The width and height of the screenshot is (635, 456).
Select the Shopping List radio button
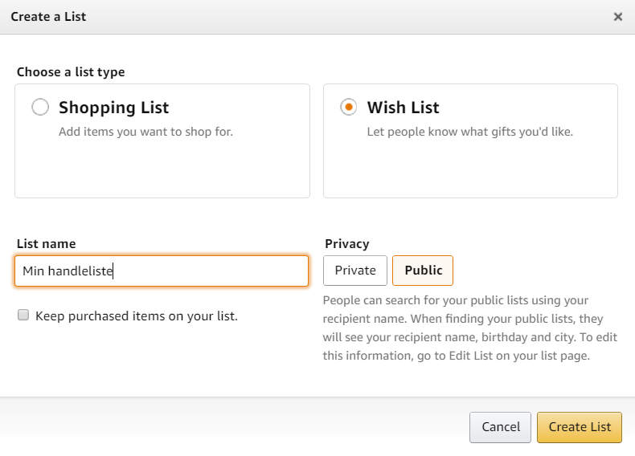click(40, 108)
